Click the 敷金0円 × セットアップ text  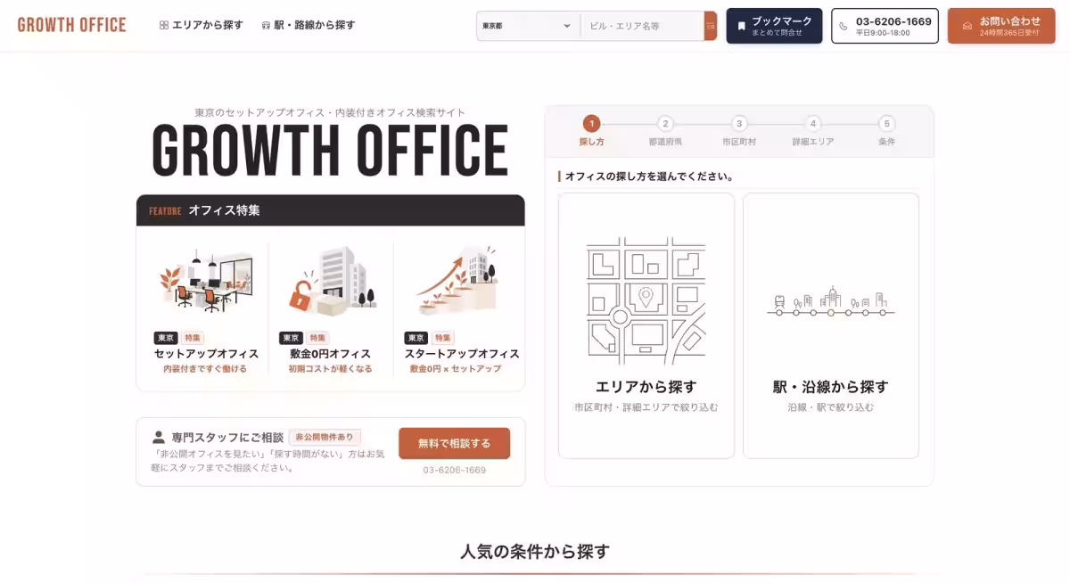pos(456,369)
